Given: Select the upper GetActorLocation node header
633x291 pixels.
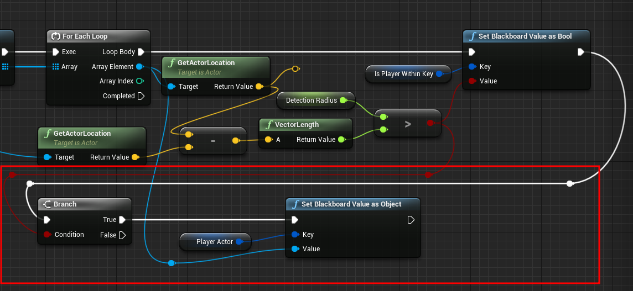Looking at the screenshot, I should (216, 67).
